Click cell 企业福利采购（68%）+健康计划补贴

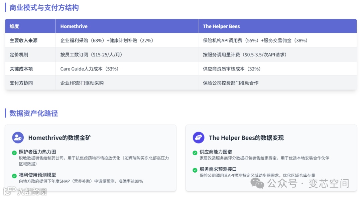pyautogui.click(x=127, y=40)
